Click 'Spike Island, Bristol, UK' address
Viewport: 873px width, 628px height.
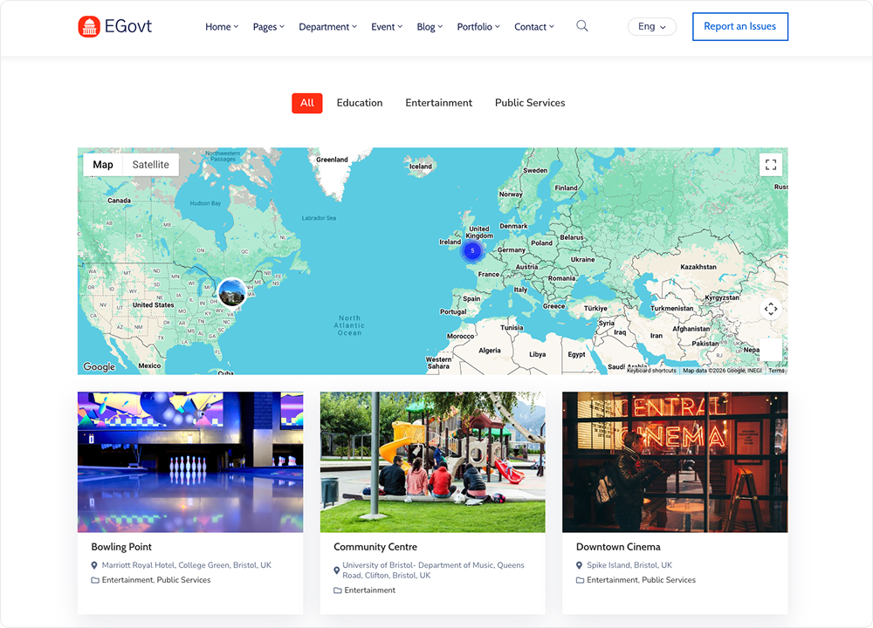click(x=629, y=565)
